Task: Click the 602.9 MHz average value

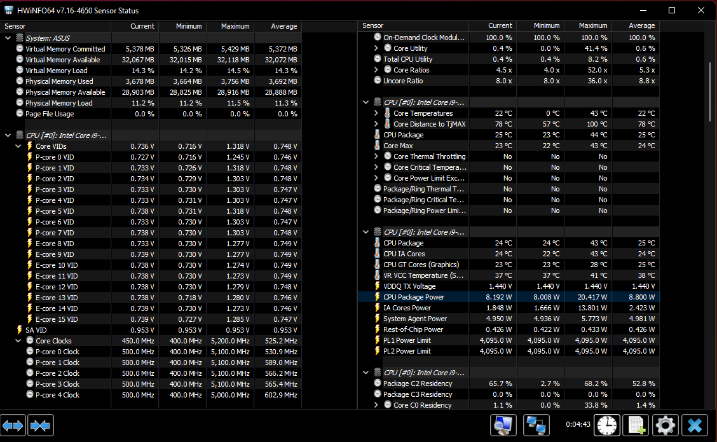Action: pyautogui.click(x=281, y=395)
